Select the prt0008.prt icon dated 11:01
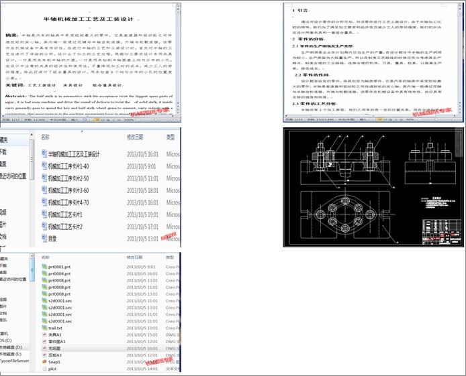The width and height of the screenshot is (466, 376). tap(44, 287)
